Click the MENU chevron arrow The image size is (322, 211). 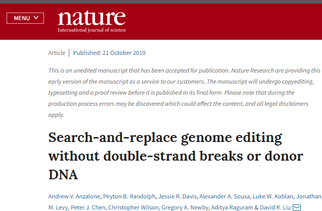coord(36,18)
